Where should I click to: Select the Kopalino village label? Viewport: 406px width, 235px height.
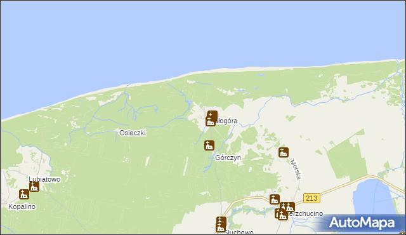click(22, 206)
